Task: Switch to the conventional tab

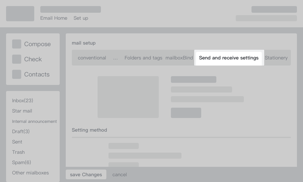Action: click(x=92, y=58)
